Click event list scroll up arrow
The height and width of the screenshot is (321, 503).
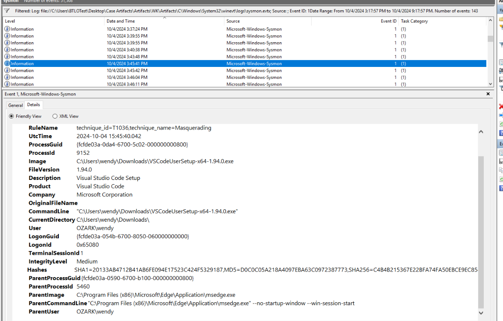point(490,20)
